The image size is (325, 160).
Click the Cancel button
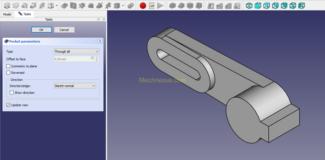(64, 30)
